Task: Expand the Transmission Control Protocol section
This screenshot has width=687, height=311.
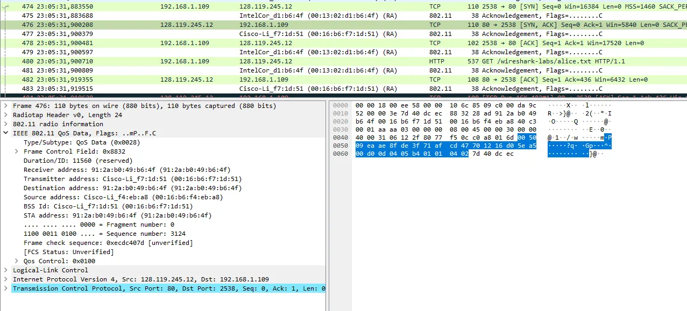Action: pyautogui.click(x=6, y=288)
